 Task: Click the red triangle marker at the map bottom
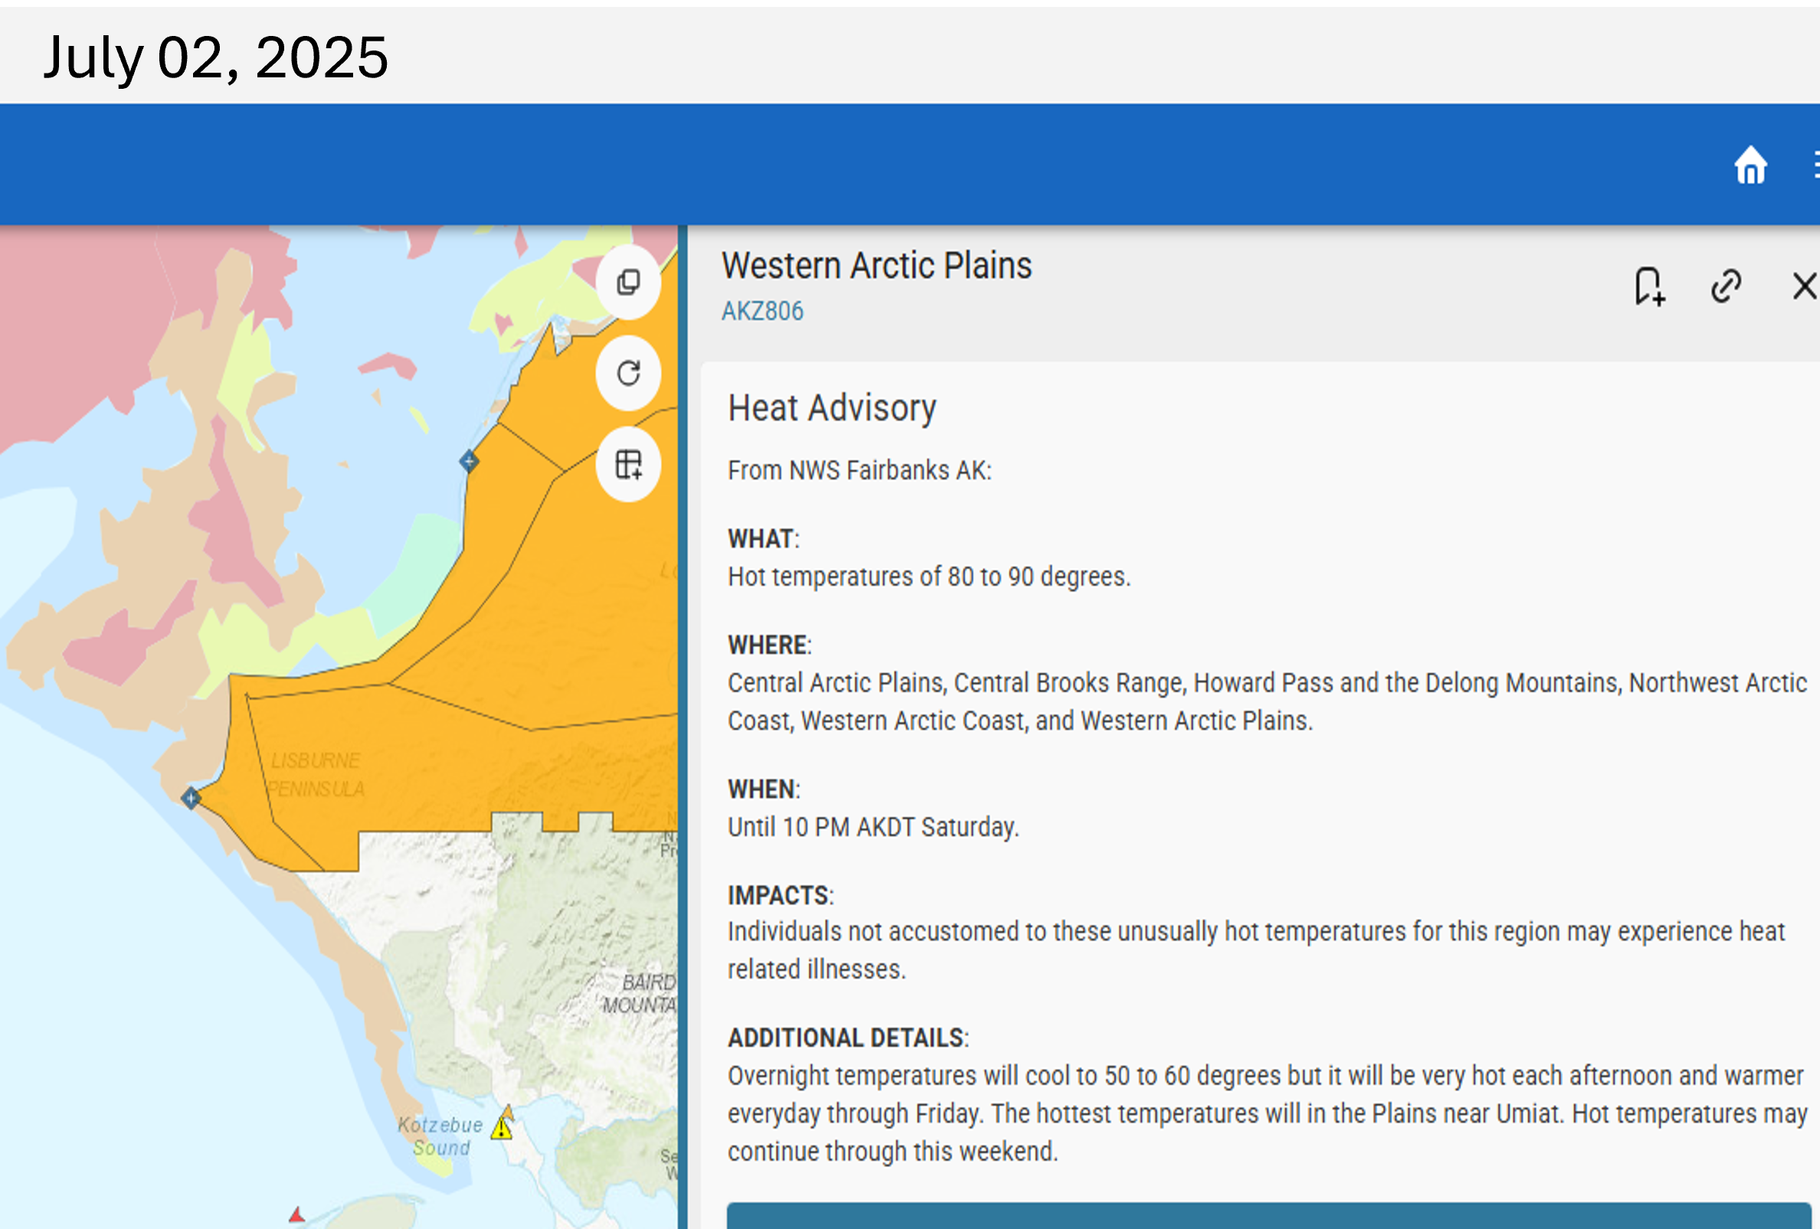(296, 1215)
